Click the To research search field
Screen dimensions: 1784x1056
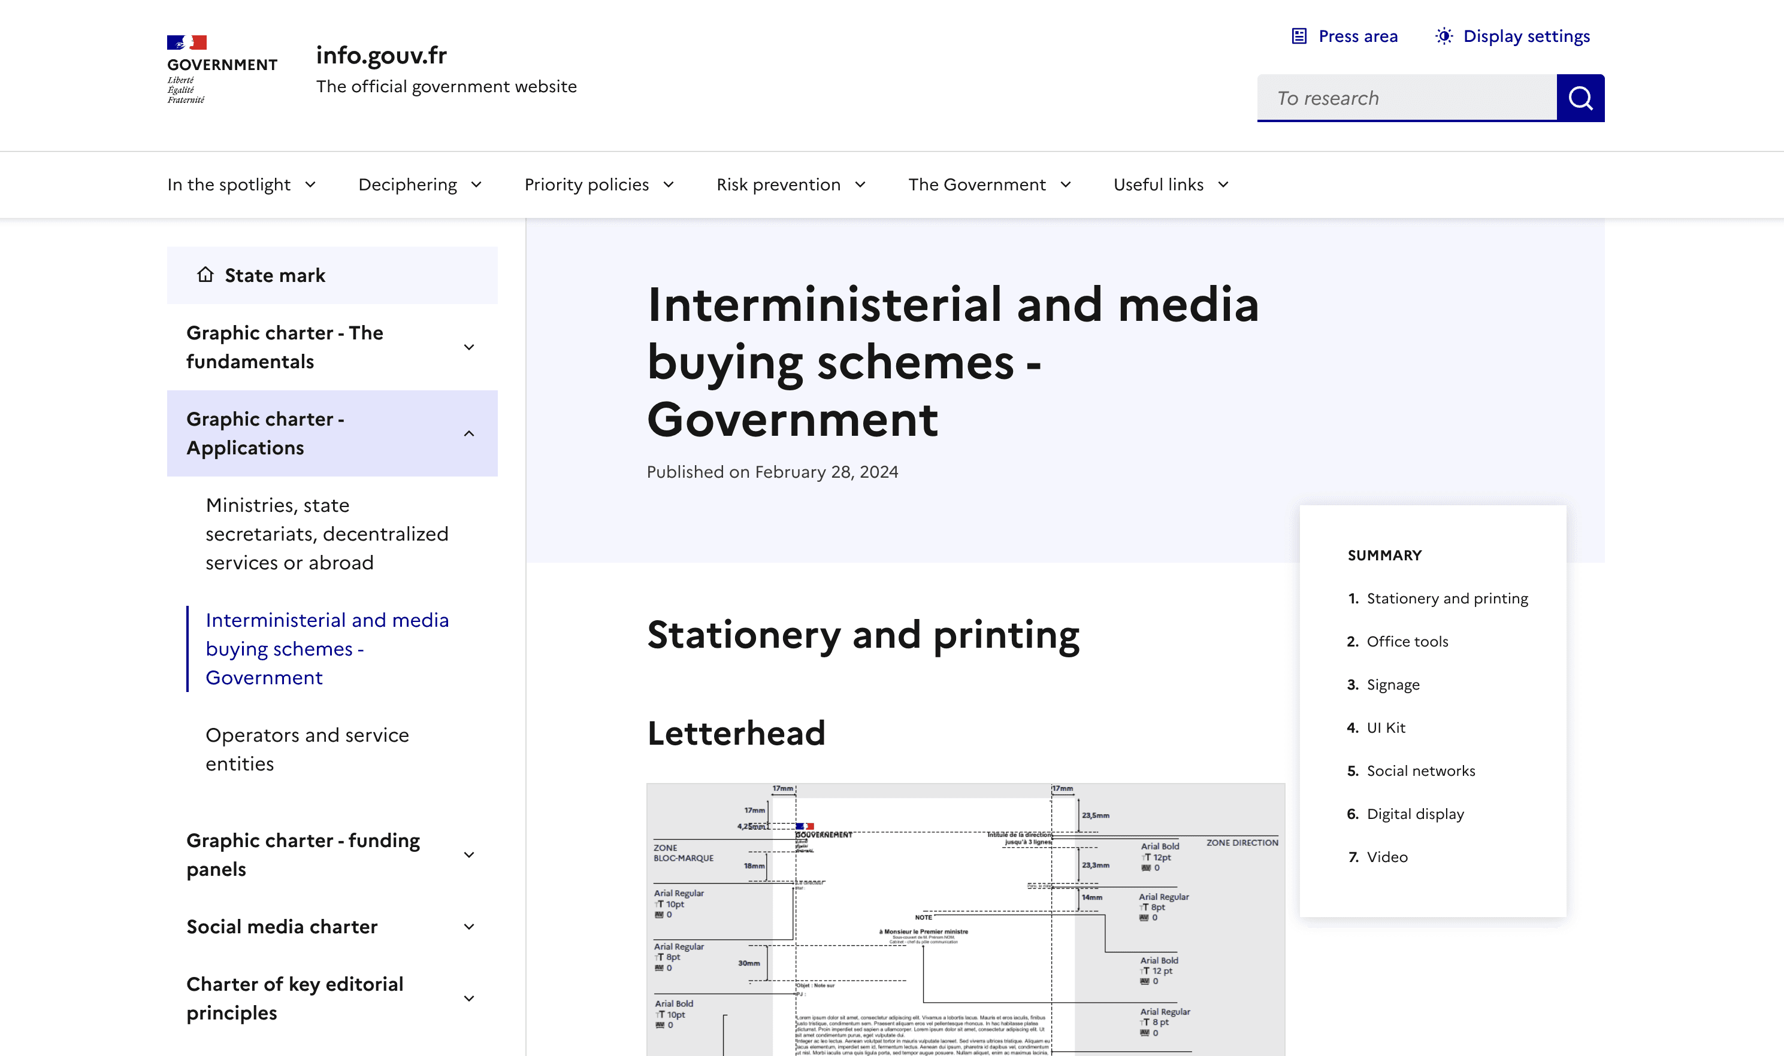[x=1406, y=98]
